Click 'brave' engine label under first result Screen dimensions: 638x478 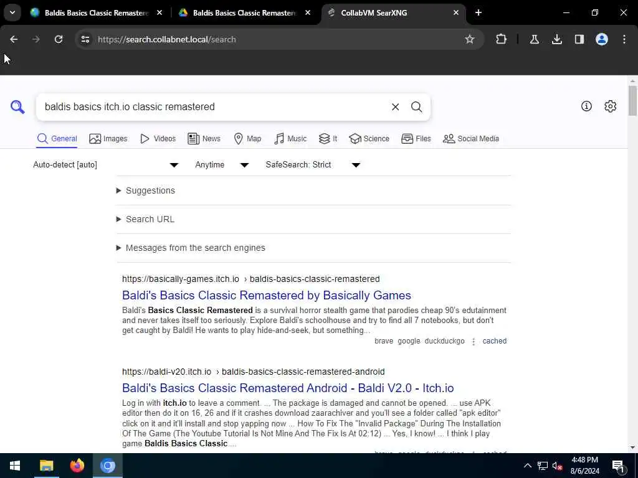tap(384, 341)
